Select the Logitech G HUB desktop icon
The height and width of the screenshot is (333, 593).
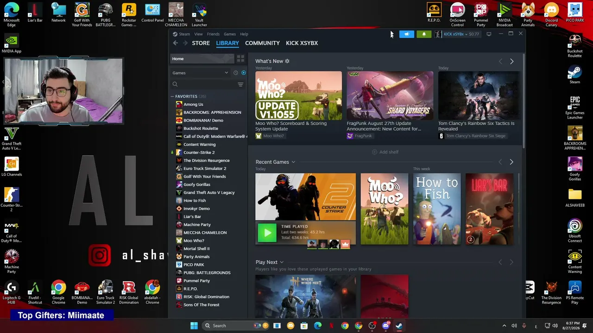12,293
